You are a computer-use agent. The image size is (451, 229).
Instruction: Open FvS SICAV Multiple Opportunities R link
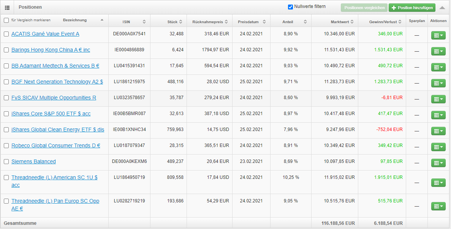coord(54,98)
